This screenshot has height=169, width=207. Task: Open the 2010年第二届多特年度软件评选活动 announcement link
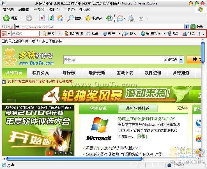(x=40, y=81)
